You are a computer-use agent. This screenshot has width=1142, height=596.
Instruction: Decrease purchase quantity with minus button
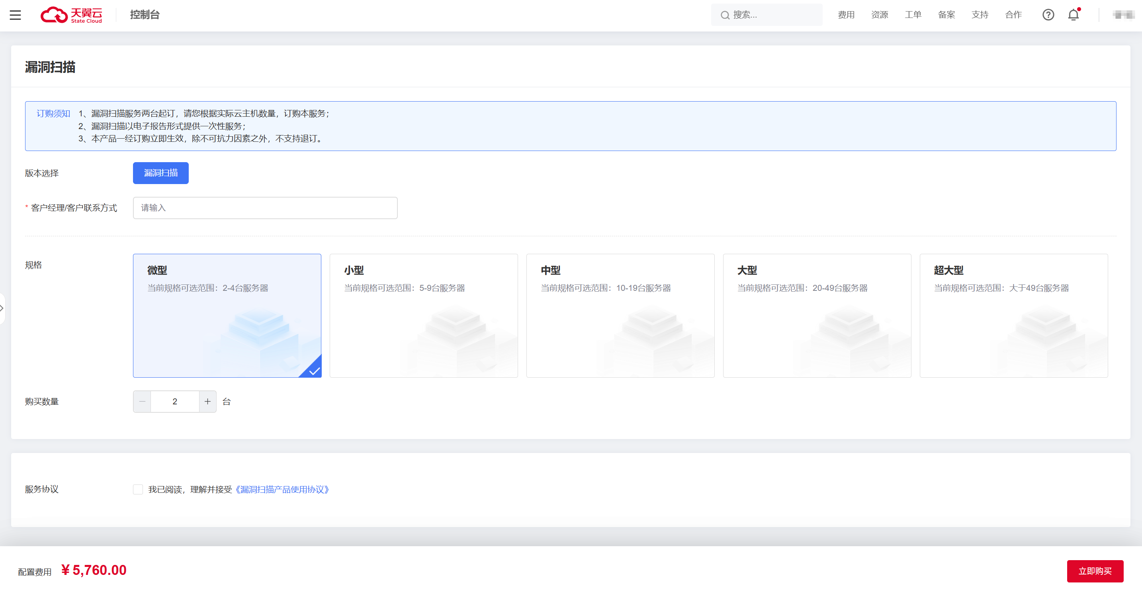(x=142, y=401)
